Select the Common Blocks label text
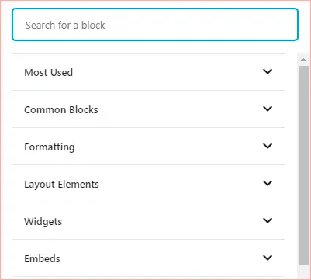311x280 pixels. point(61,110)
